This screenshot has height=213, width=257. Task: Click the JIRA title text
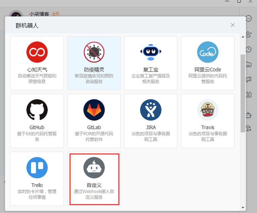click(x=151, y=128)
